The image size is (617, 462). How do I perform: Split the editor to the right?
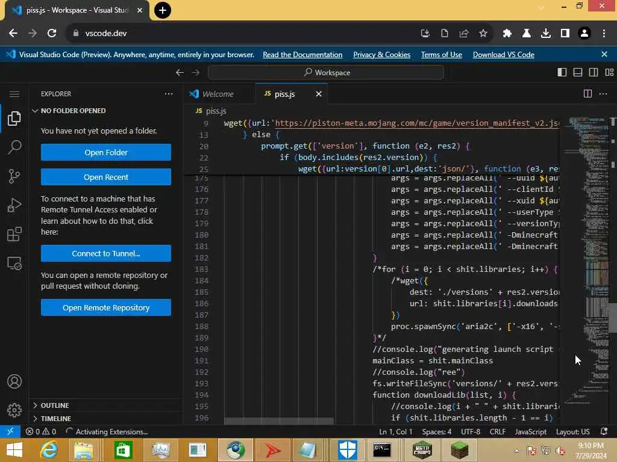[x=587, y=93]
